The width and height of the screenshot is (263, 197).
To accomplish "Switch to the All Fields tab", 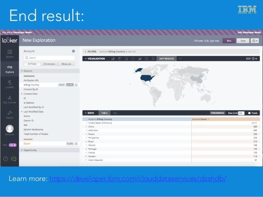I will pyautogui.click(x=32, y=64).
